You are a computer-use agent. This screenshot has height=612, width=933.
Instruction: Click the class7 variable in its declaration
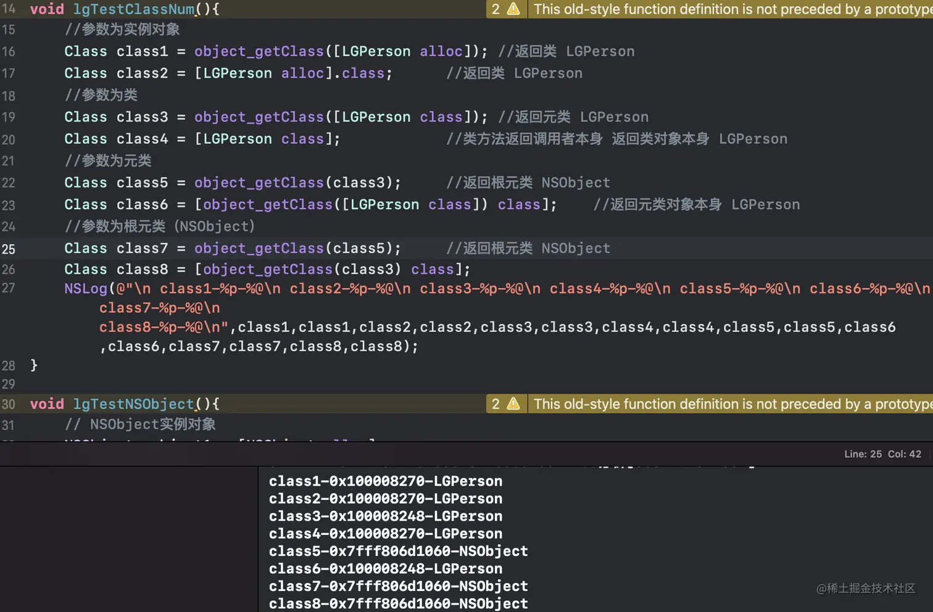[x=142, y=248]
